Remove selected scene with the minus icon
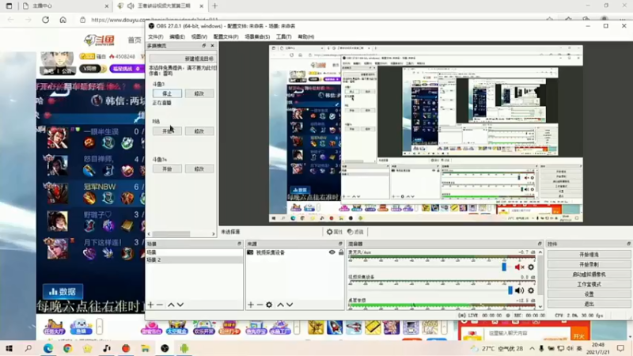The height and width of the screenshot is (356, 633). click(x=160, y=305)
